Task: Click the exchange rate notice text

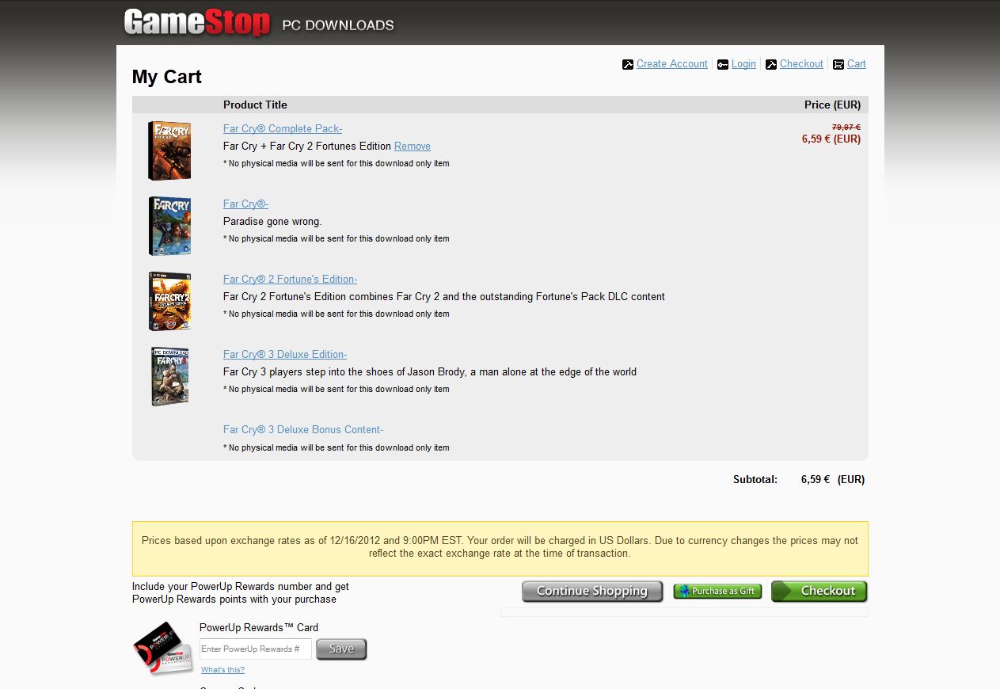Action: tap(500, 547)
